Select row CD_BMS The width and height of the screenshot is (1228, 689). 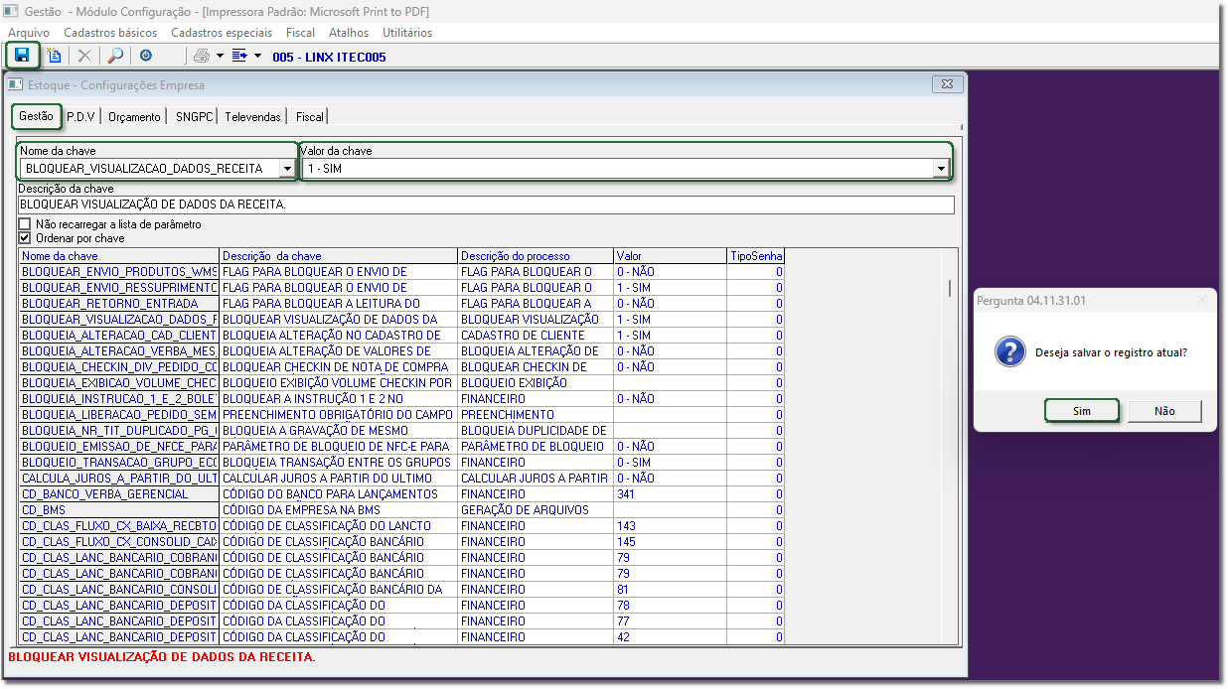coord(401,509)
